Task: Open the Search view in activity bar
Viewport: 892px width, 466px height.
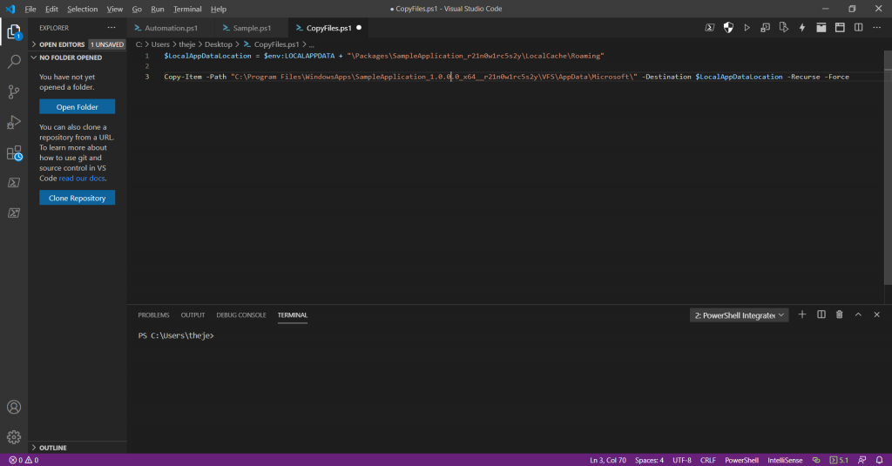Action: pos(14,62)
